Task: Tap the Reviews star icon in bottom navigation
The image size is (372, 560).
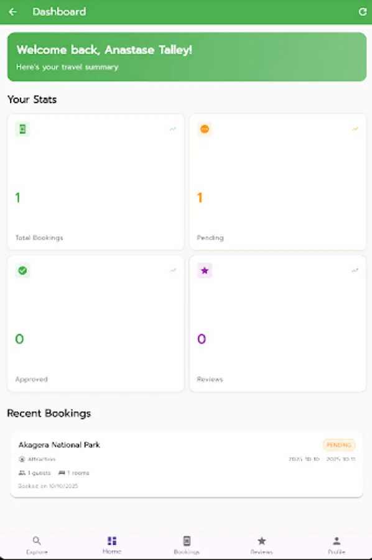Action: point(262,541)
